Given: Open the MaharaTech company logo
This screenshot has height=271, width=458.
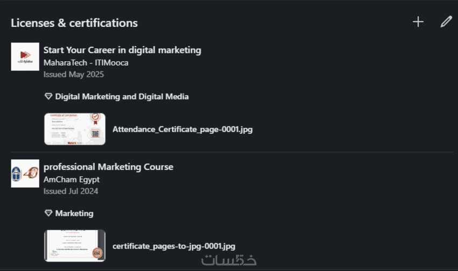Looking at the screenshot, I should [x=25, y=56].
